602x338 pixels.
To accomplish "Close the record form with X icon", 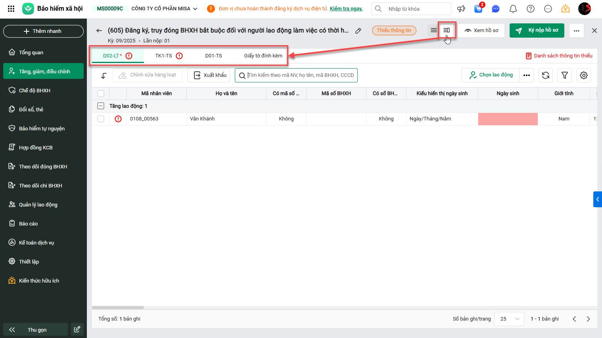I will click(x=594, y=31).
